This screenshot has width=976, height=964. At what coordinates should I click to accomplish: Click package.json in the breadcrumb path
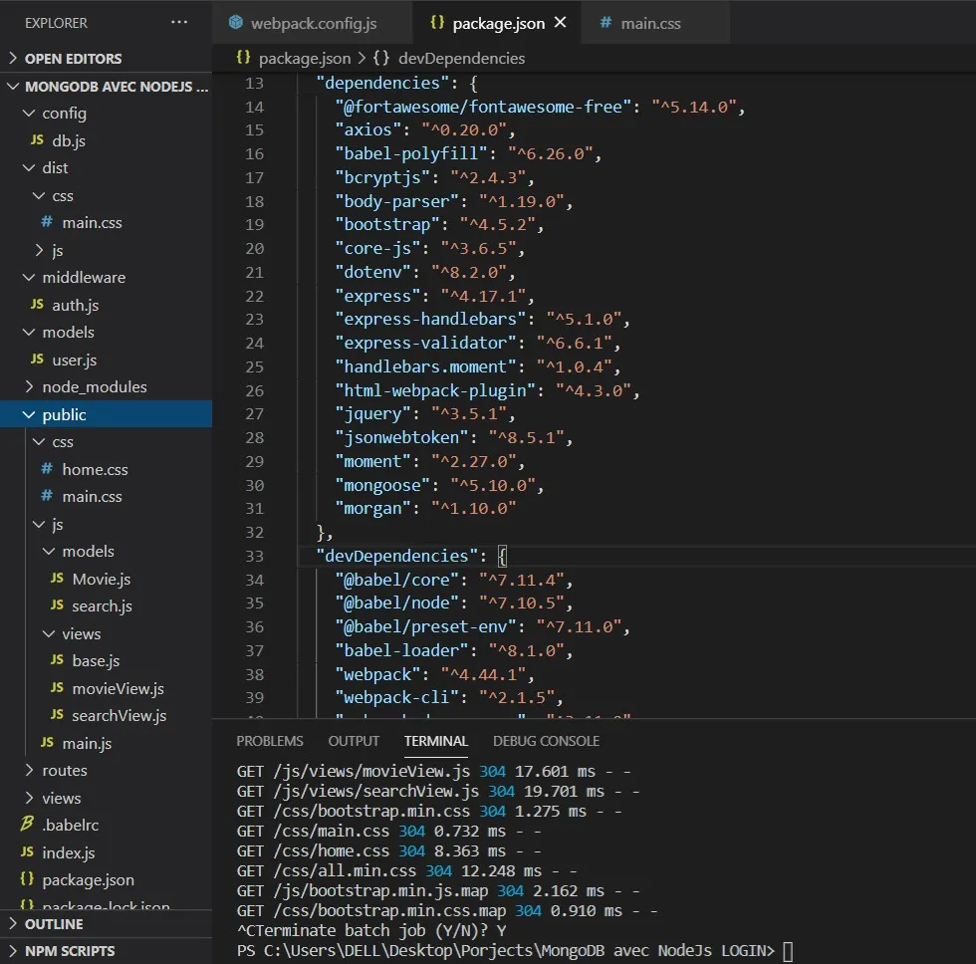[x=304, y=59]
